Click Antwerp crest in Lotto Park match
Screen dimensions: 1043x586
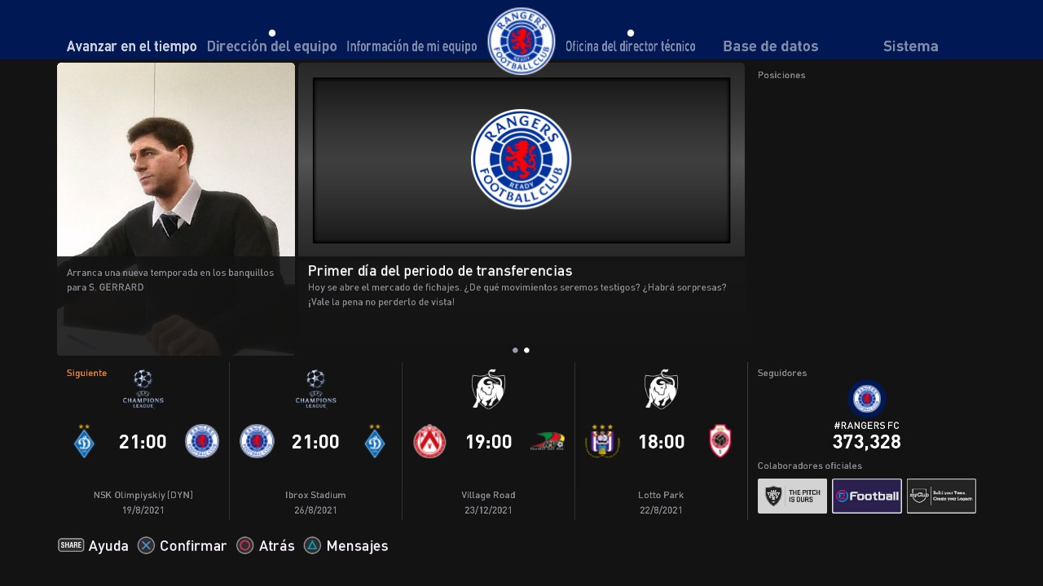pos(720,441)
